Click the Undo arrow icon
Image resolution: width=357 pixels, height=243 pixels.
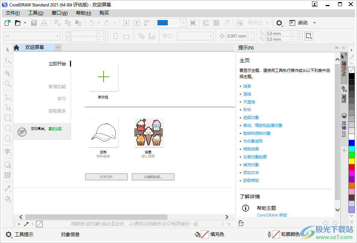point(91,23)
